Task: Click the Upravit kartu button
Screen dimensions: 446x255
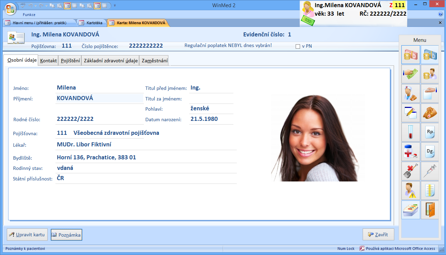Action: 27,235
